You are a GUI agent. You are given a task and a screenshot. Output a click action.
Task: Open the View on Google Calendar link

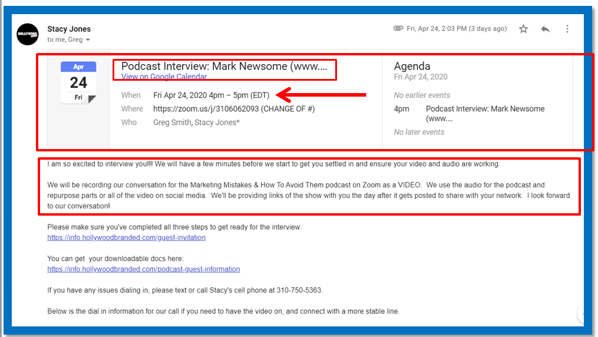164,77
